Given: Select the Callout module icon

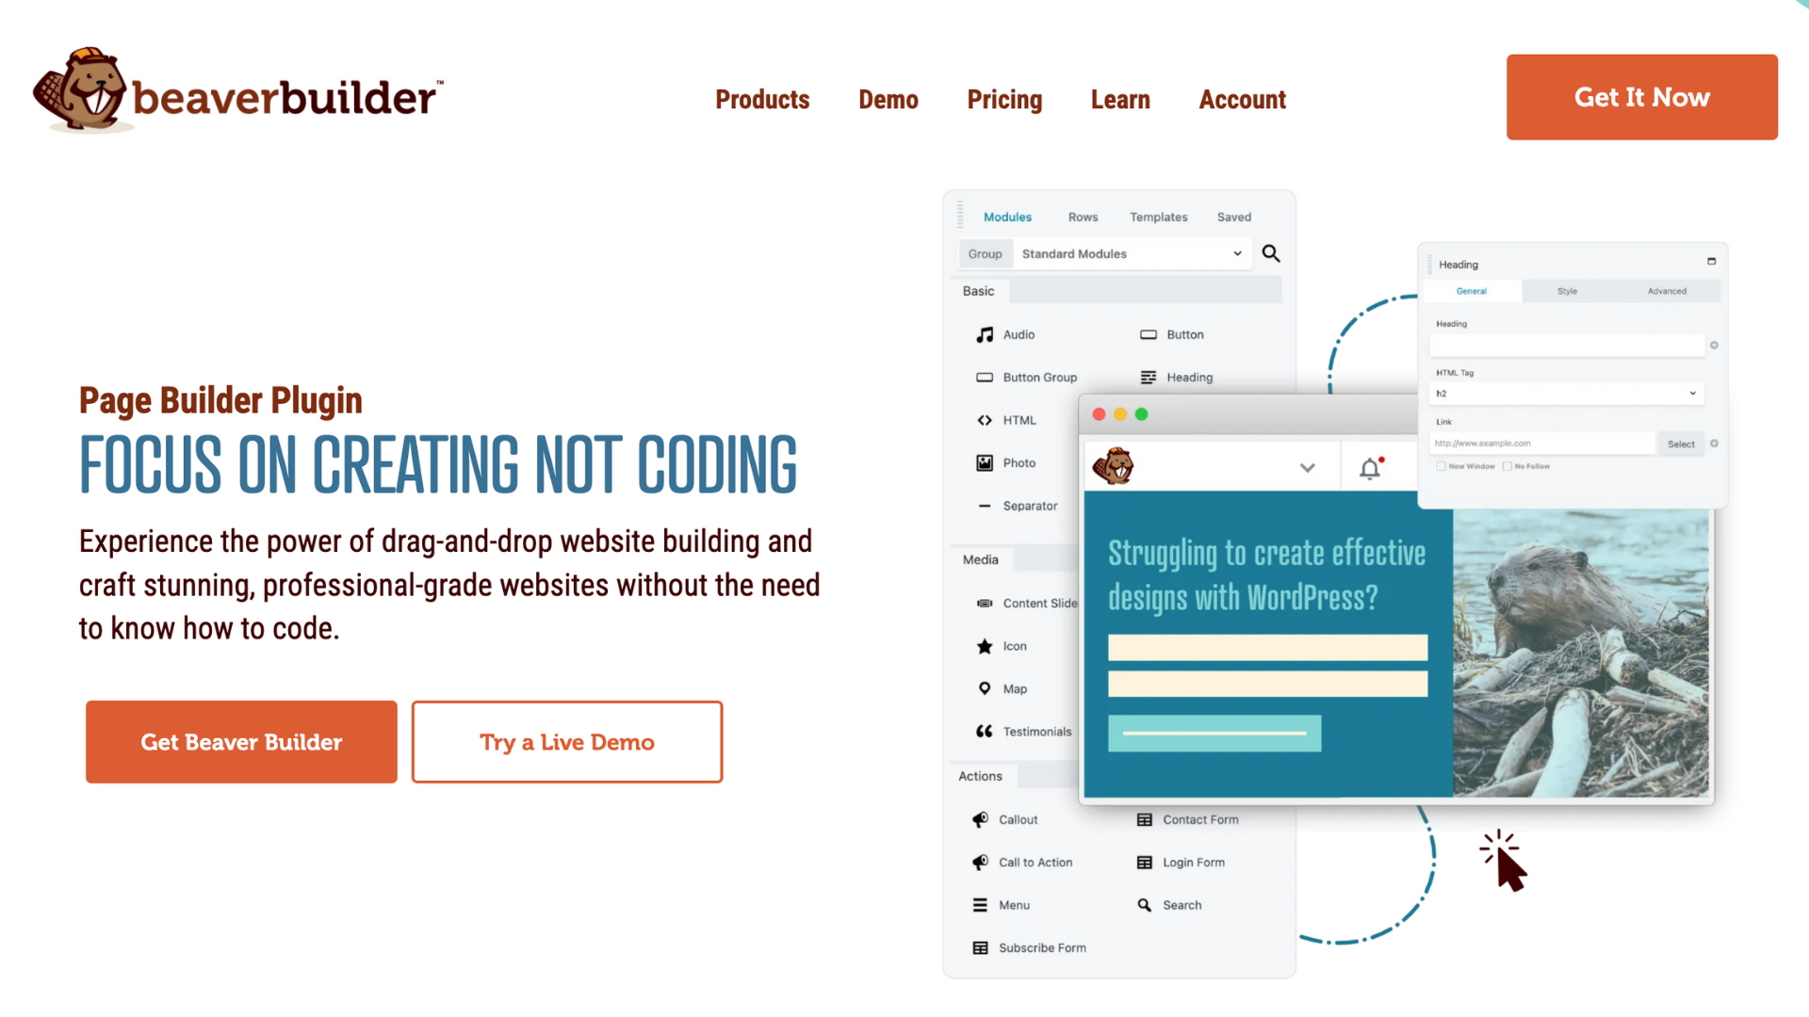Looking at the screenshot, I should click(x=980, y=818).
